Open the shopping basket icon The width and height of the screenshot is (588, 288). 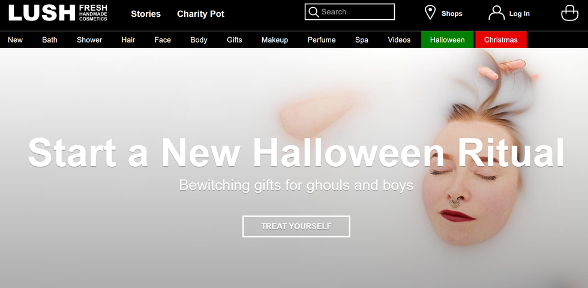pyautogui.click(x=569, y=13)
